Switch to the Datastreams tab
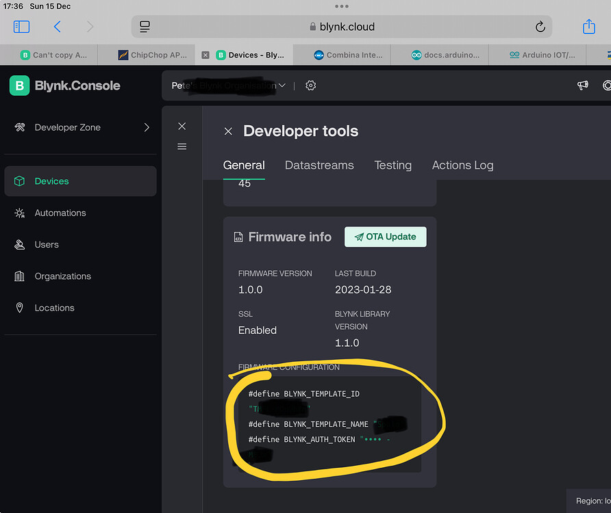The height and width of the screenshot is (513, 611). 319,166
